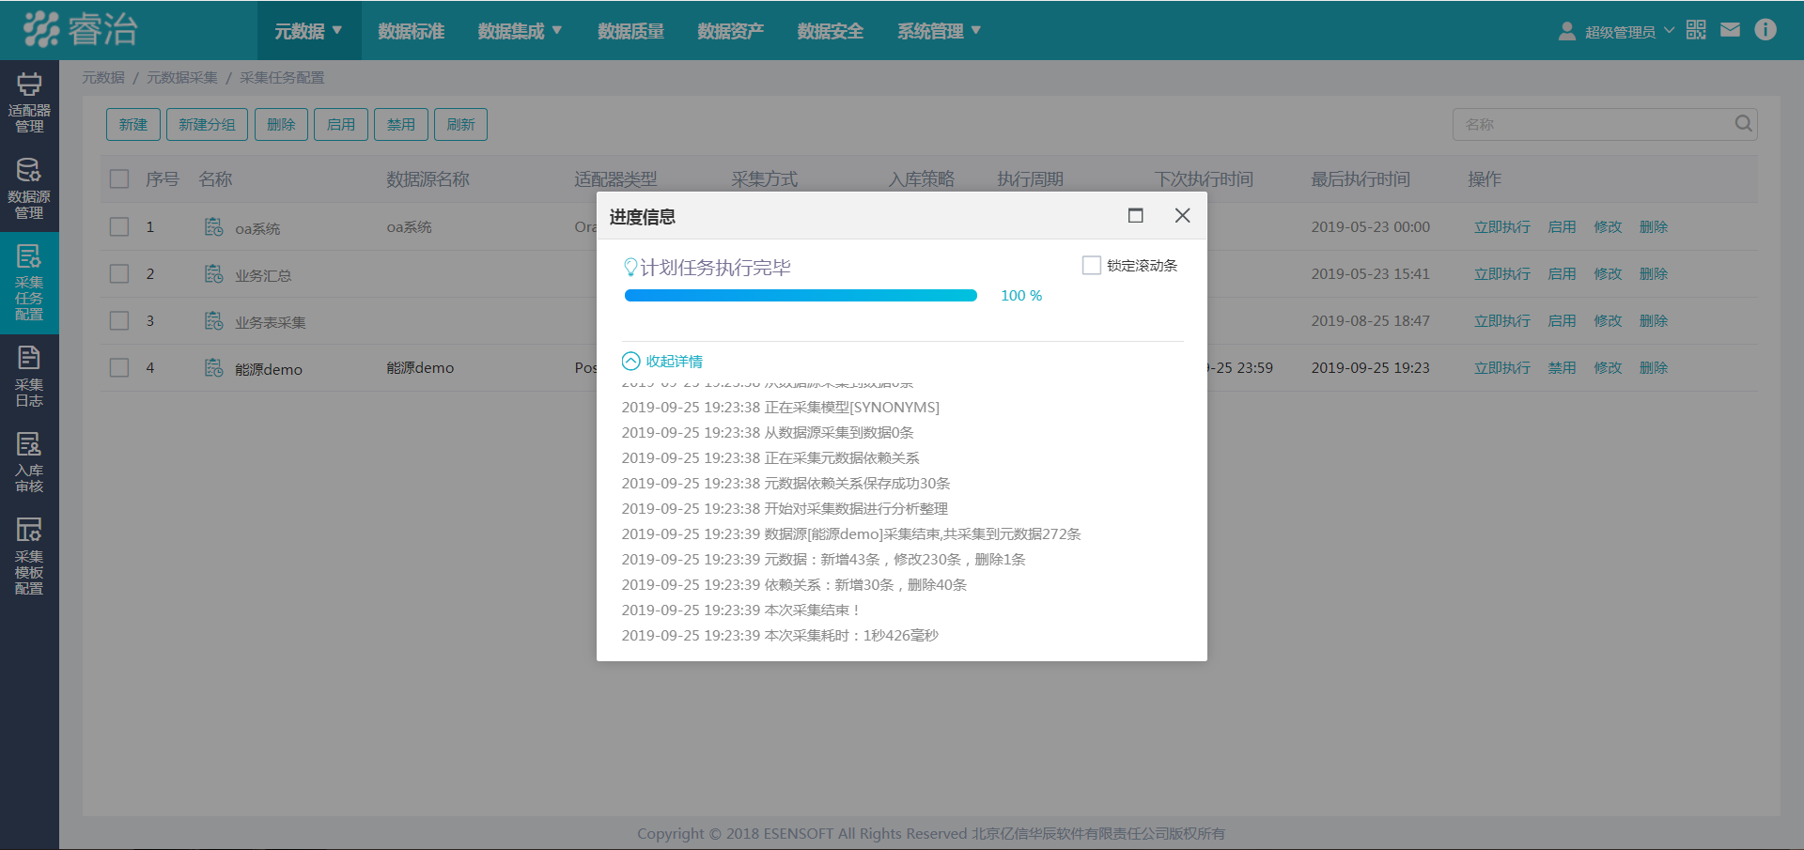Screen dimensions: 1804x850
Task: Check the select-all header checkbox
Action: click(119, 178)
